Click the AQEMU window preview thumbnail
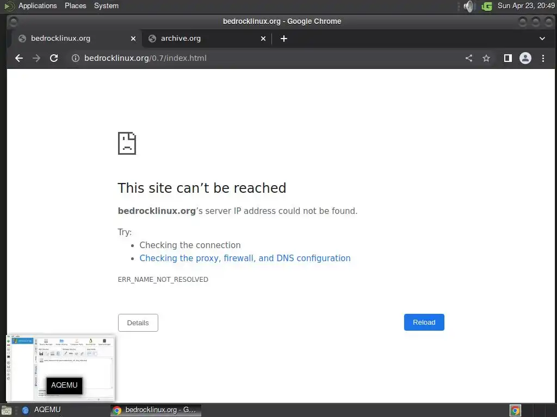 pos(60,368)
